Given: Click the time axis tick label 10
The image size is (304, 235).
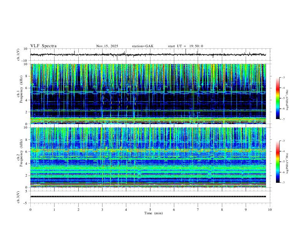Looking at the screenshot, I should click(270, 210).
